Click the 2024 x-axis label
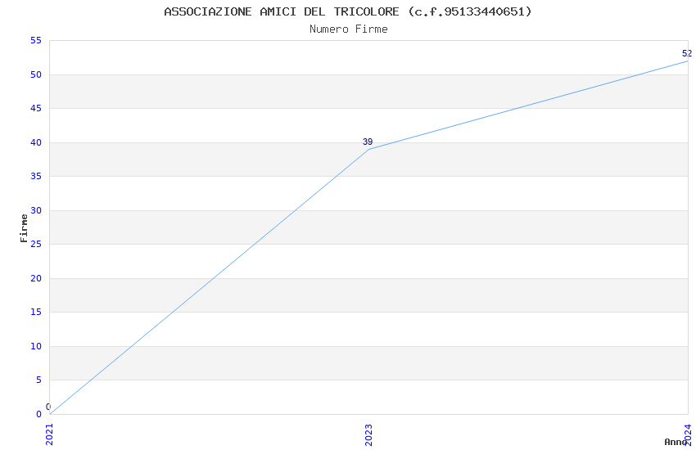 [688, 434]
